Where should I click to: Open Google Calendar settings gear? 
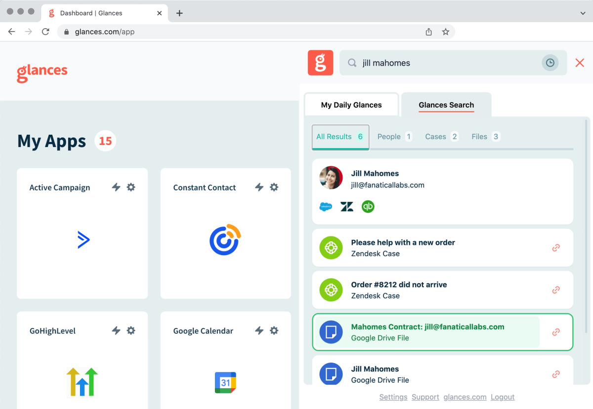click(x=274, y=331)
